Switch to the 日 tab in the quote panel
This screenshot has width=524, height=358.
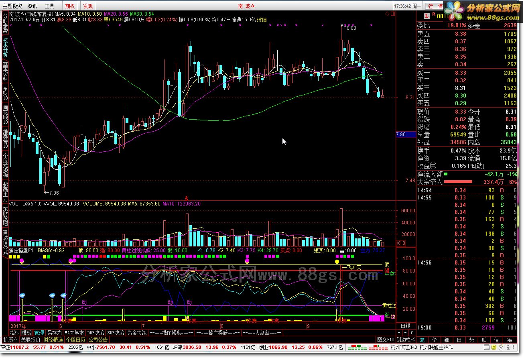click(459, 340)
